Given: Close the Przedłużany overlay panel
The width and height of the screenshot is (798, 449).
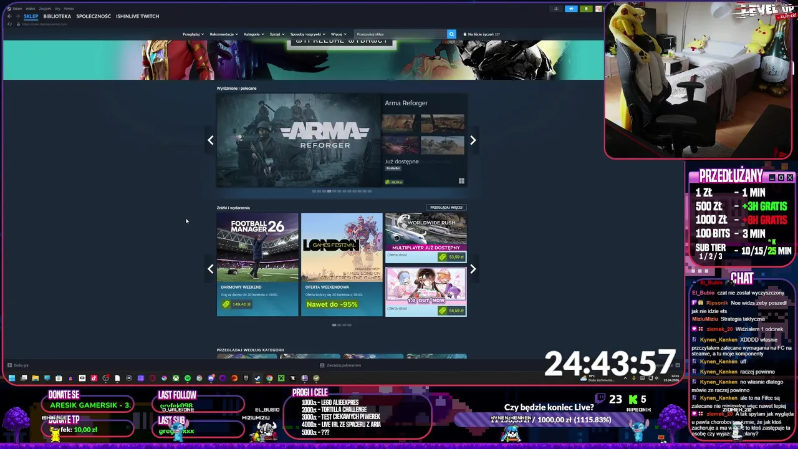Looking at the screenshot, I should (790, 178).
